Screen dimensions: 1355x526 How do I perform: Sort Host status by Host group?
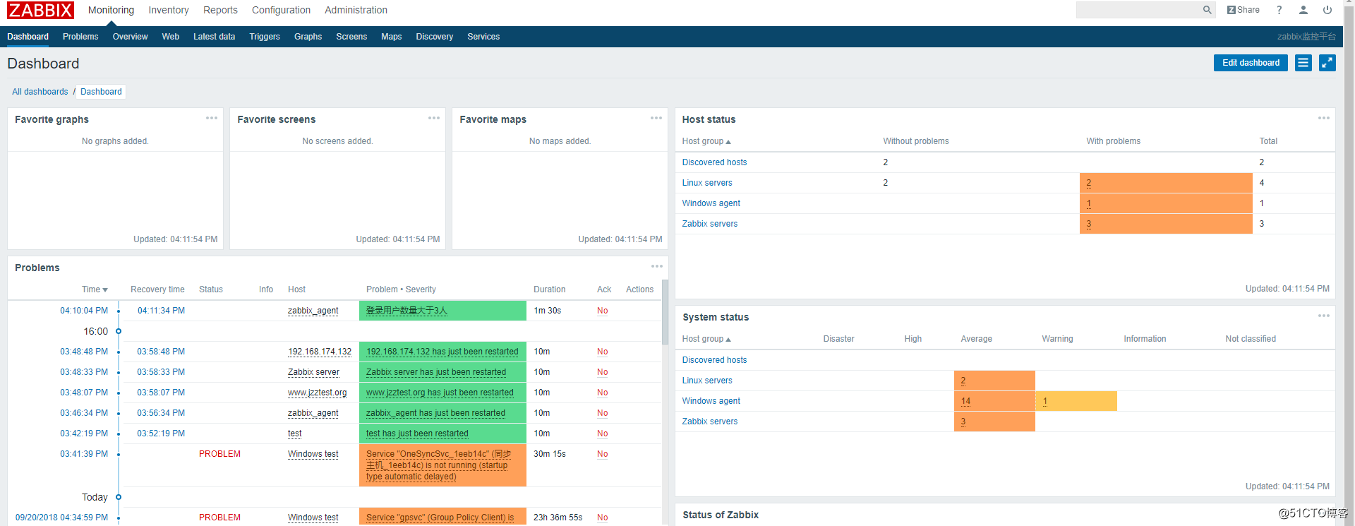click(x=706, y=141)
